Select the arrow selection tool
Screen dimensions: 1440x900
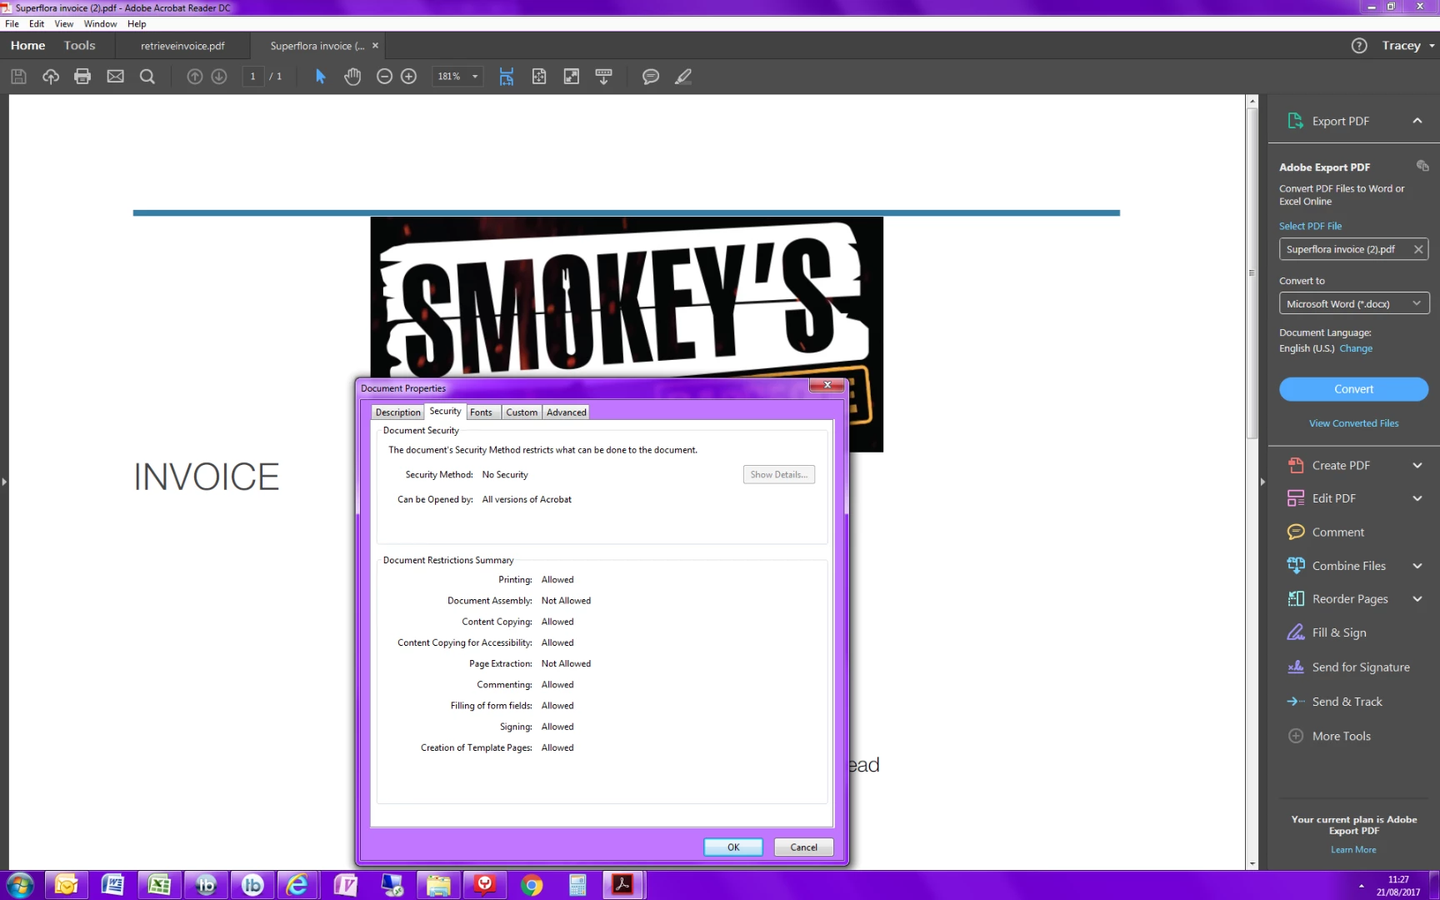[320, 77]
